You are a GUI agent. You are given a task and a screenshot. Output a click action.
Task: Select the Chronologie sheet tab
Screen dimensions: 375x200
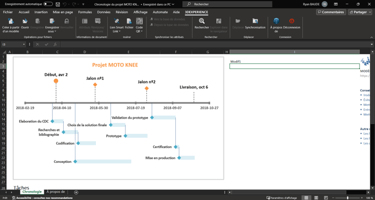pos(32,192)
